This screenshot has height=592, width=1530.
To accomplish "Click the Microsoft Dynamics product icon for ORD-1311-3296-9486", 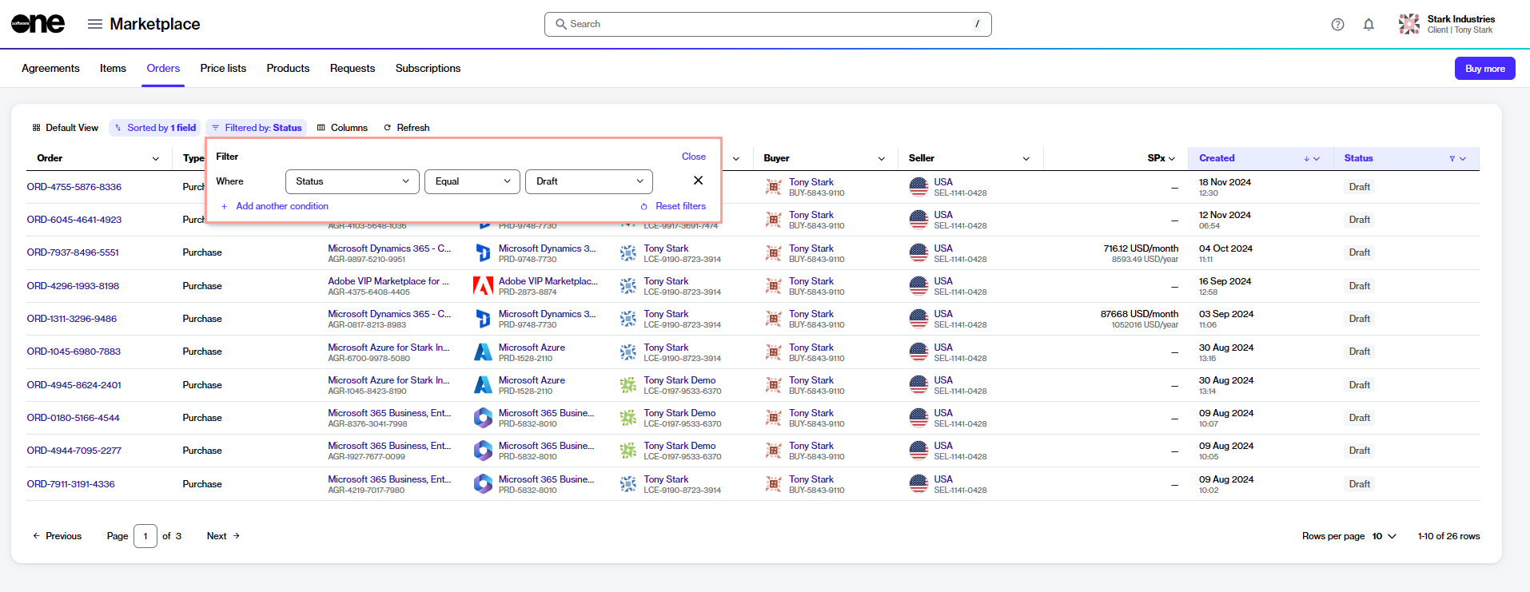I will 483,319.
